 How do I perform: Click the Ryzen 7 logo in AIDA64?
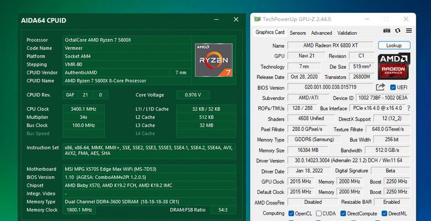point(214,60)
